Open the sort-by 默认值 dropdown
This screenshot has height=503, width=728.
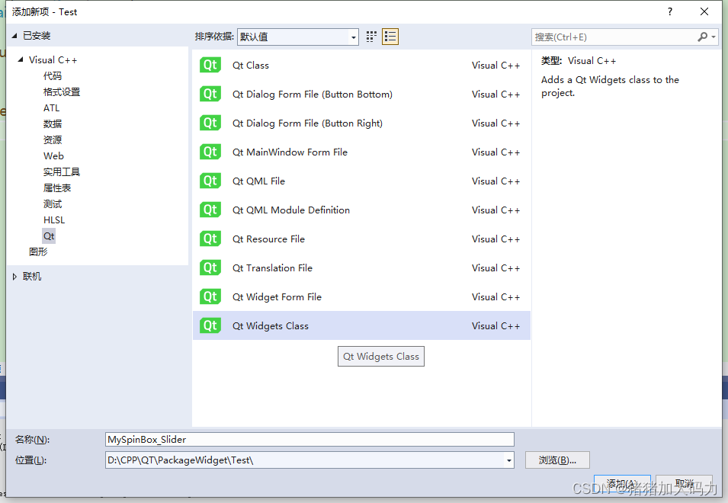[x=297, y=37]
